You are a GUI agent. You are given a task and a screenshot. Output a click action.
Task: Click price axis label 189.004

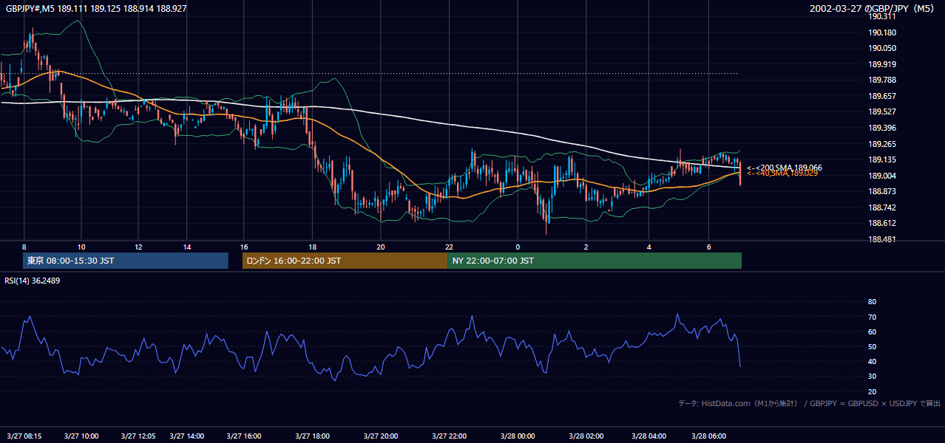coord(881,176)
